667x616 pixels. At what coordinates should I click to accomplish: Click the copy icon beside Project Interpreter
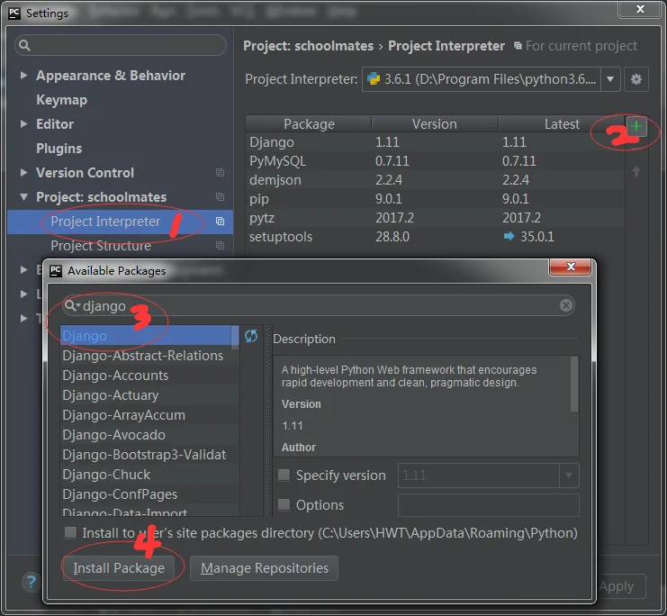tap(220, 221)
